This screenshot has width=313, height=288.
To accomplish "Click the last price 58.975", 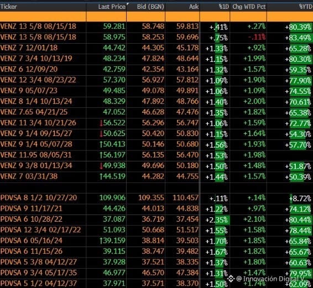I will 114,37.
